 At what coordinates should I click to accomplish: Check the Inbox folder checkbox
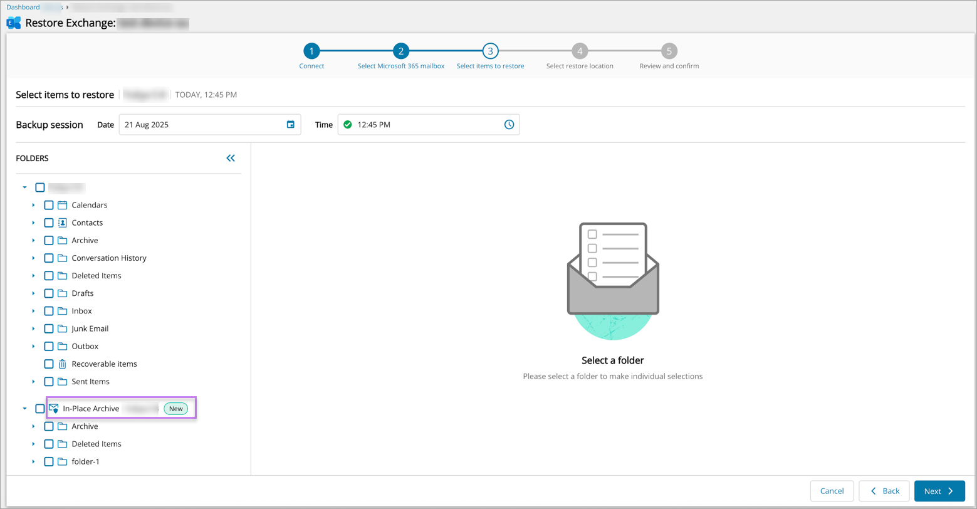pos(49,311)
